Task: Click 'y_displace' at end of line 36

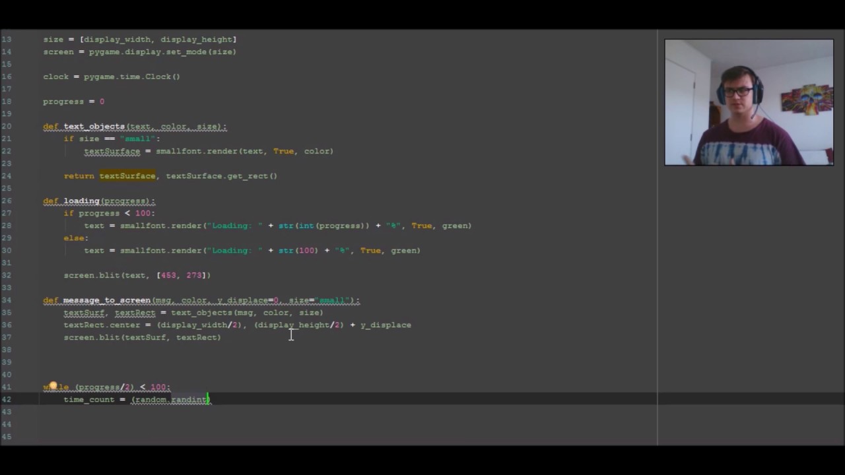Action: [x=386, y=325]
